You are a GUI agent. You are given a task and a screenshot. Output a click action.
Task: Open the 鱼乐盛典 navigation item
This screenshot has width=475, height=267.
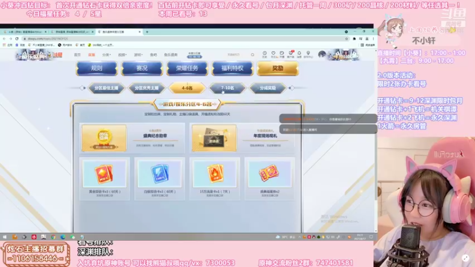pyautogui.click(x=171, y=55)
